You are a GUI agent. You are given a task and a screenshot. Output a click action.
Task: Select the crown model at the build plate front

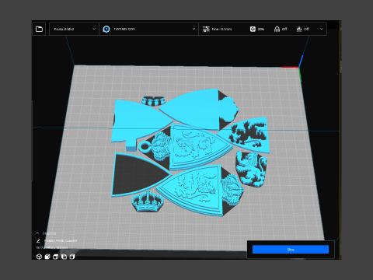coord(148,202)
